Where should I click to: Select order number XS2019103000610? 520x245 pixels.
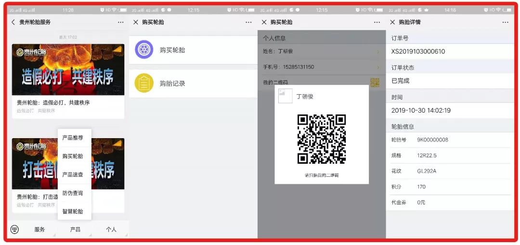coord(418,52)
